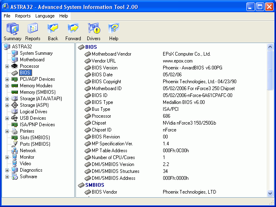Click the 'NVidia nForce3 150/250Gb' value
This screenshot has width=276, height=207.
point(190,123)
